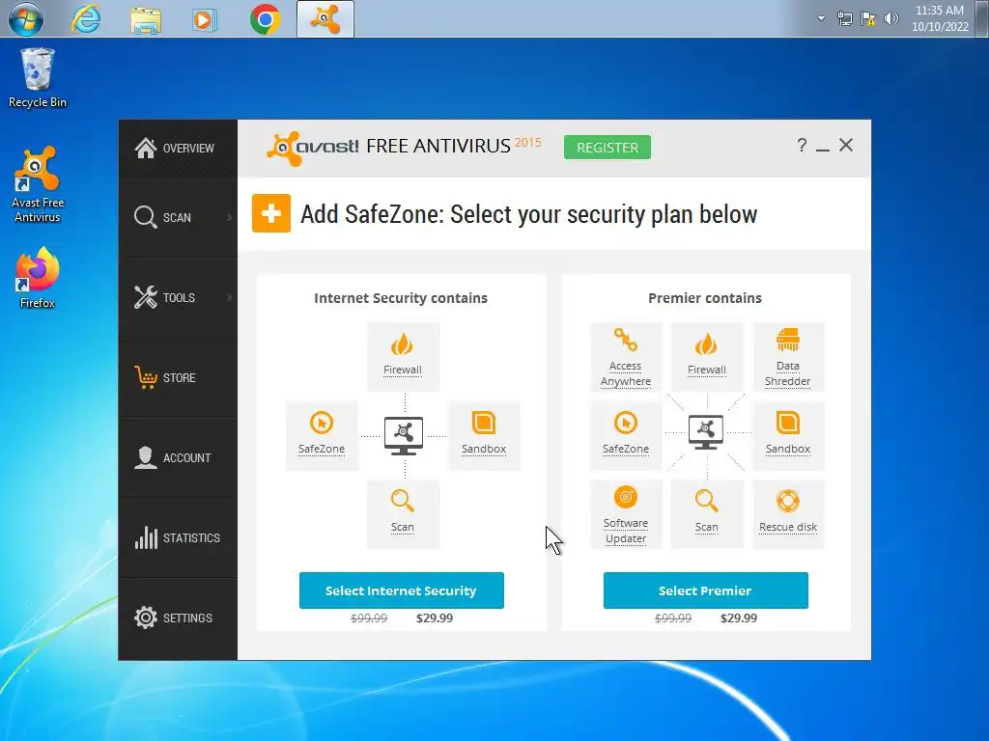This screenshot has height=741, width=989.
Task: Click the Avast logo in the header
Action: pyautogui.click(x=313, y=148)
